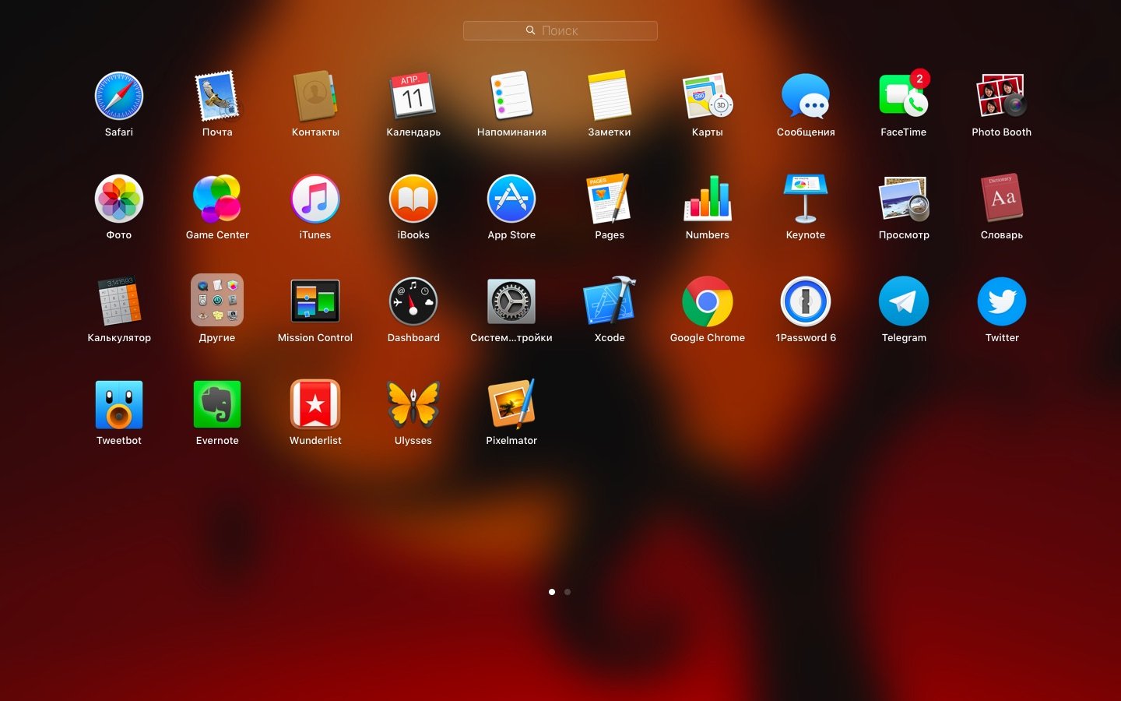Launch iTunes
The height and width of the screenshot is (701, 1121).
pos(315,199)
